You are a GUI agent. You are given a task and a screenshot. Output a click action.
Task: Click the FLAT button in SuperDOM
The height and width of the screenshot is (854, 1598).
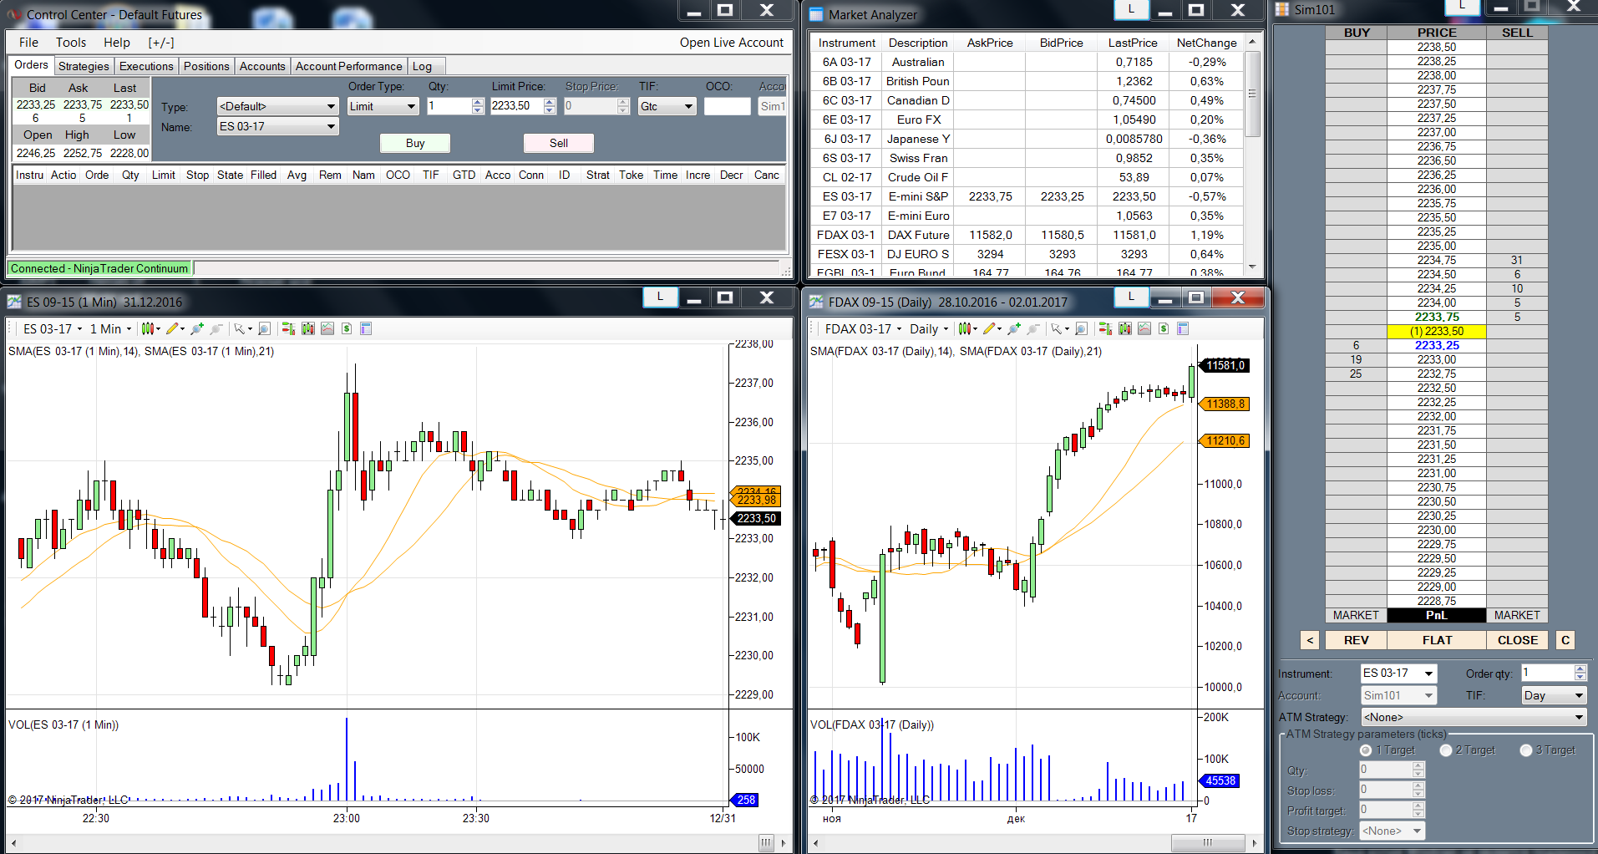point(1437,640)
